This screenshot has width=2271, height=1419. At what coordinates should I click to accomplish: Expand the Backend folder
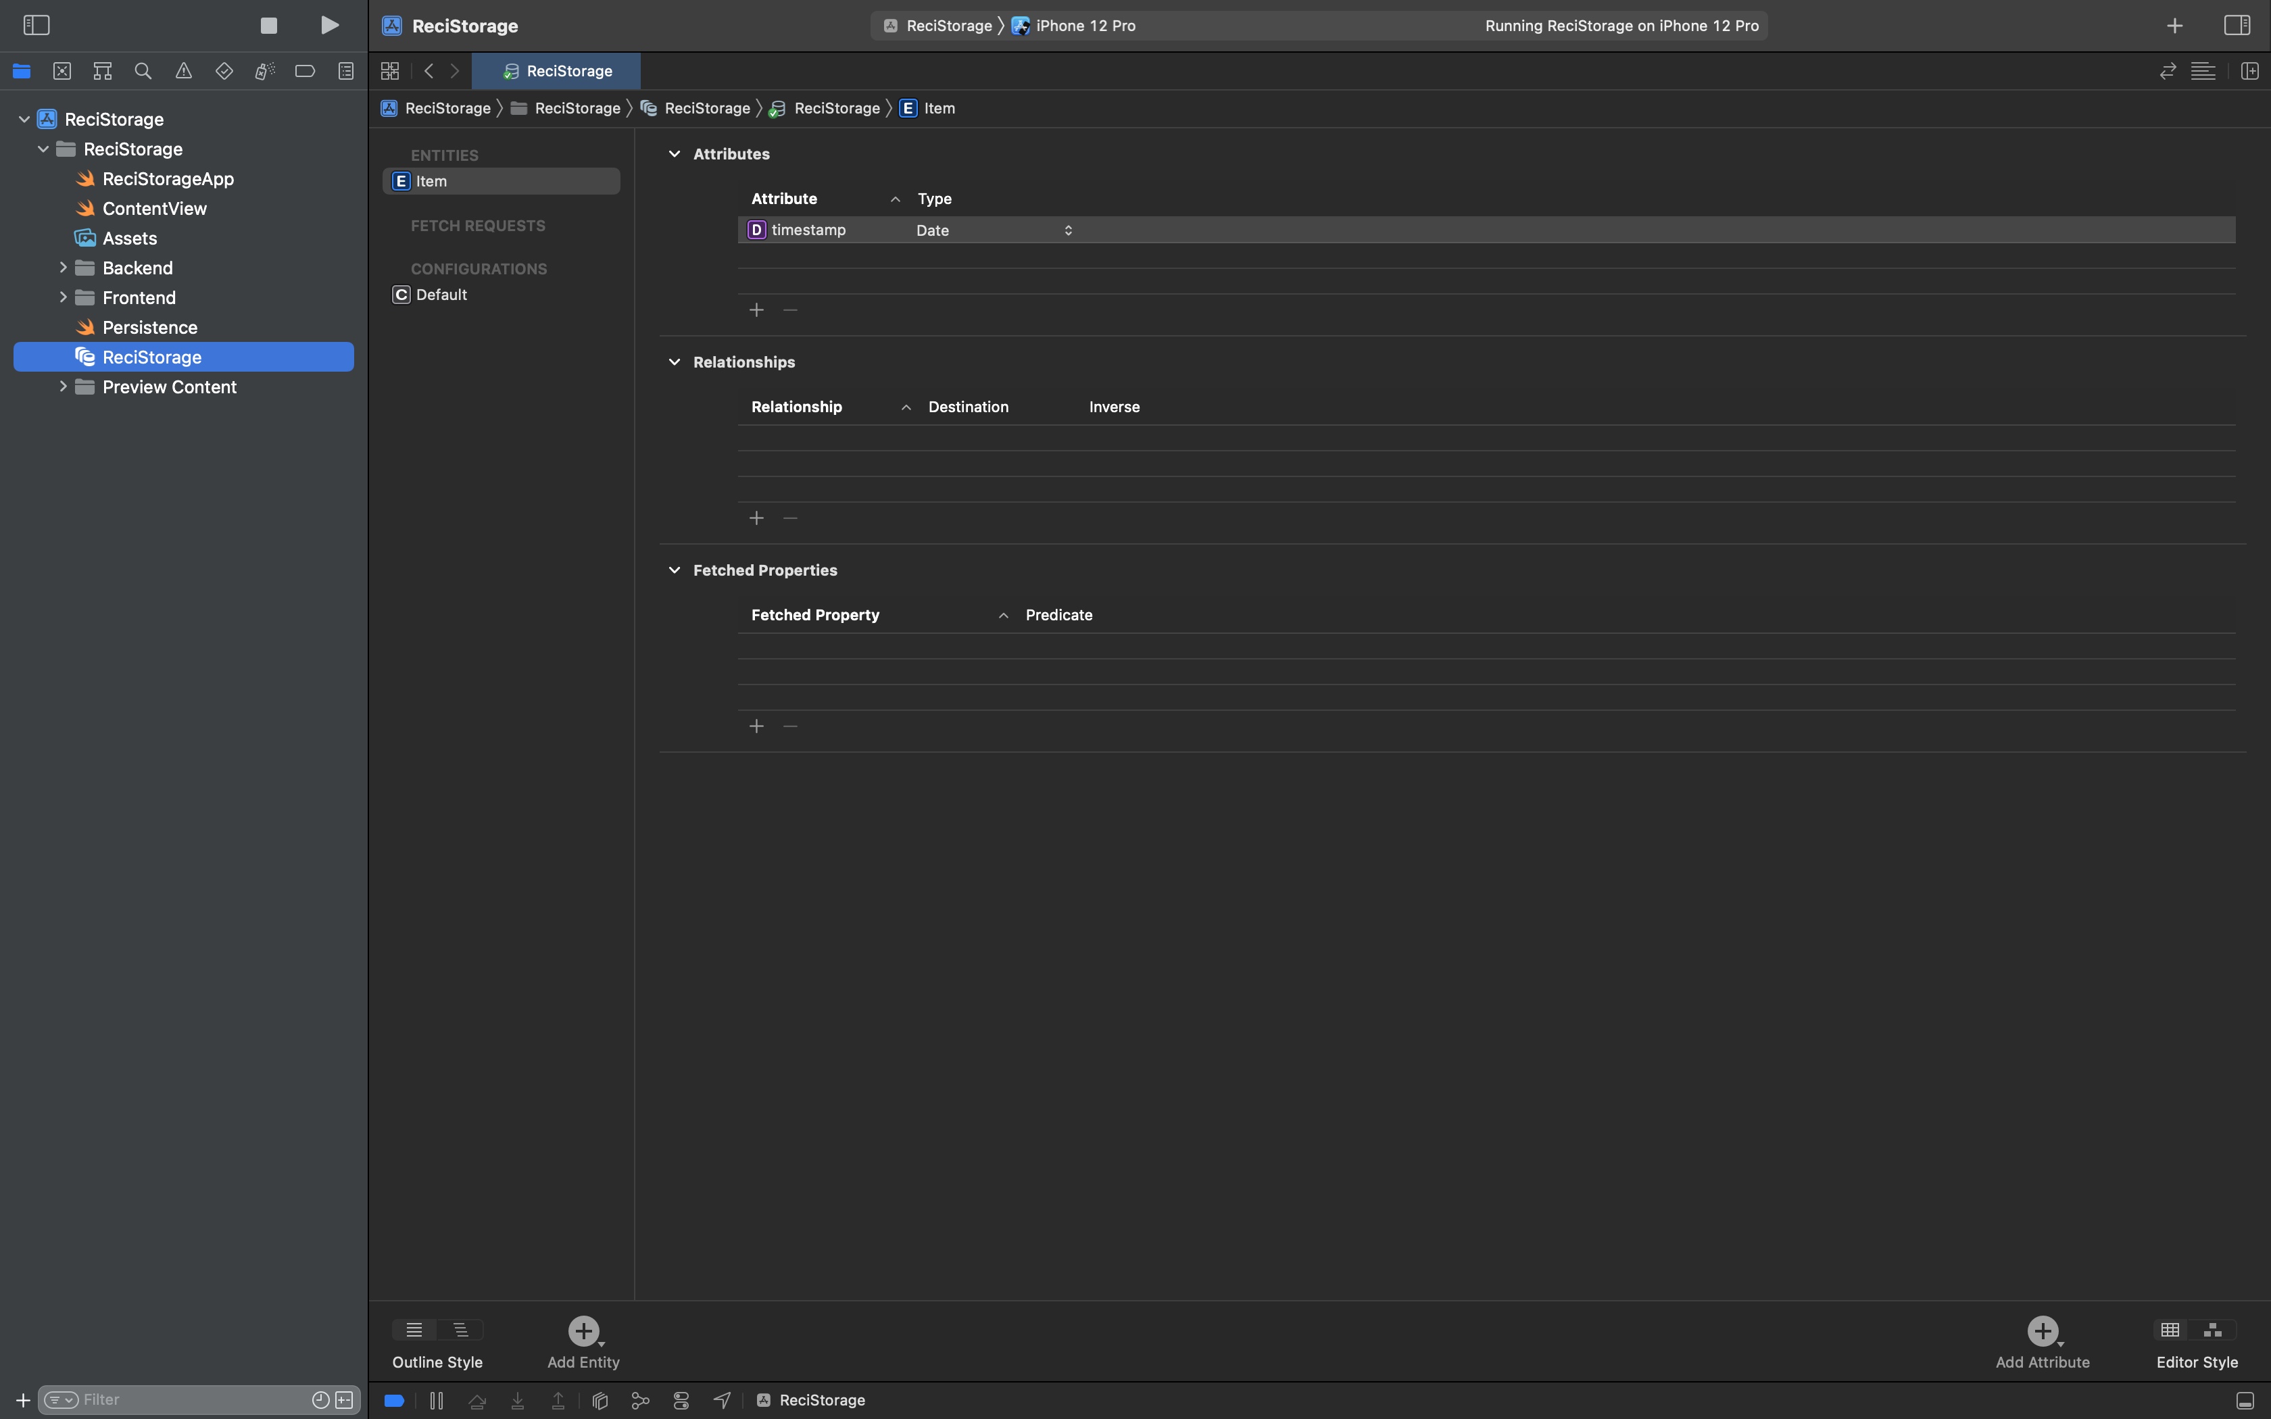coord(63,268)
